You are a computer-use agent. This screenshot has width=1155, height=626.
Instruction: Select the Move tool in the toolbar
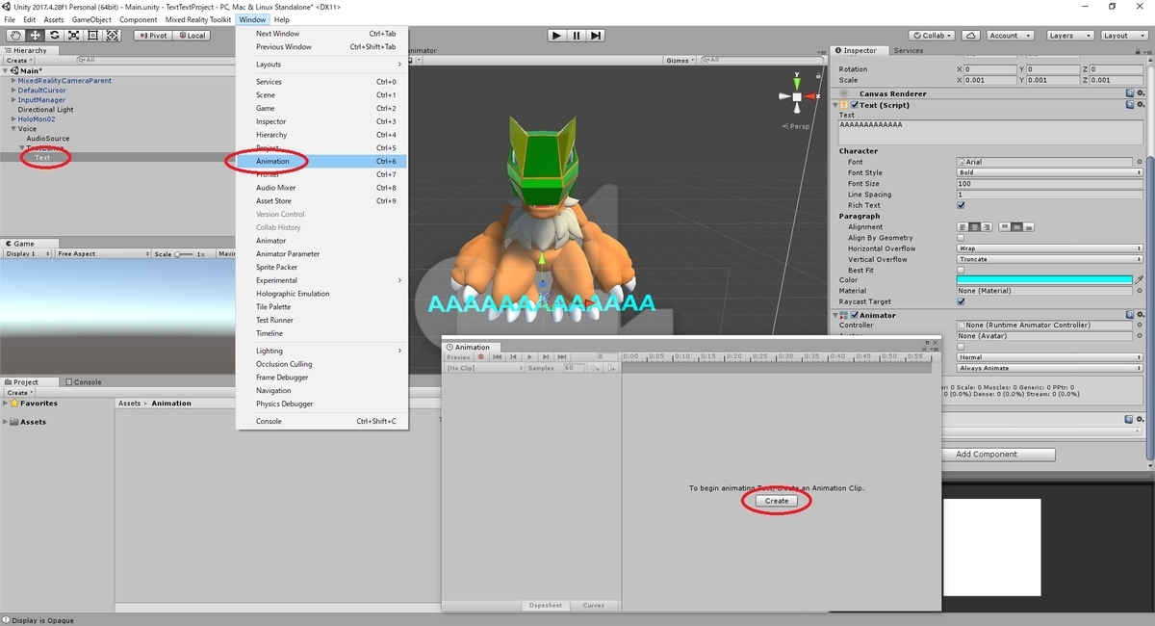coord(35,36)
